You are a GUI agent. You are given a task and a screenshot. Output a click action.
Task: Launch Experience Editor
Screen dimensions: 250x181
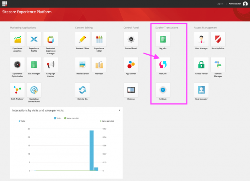point(99,39)
